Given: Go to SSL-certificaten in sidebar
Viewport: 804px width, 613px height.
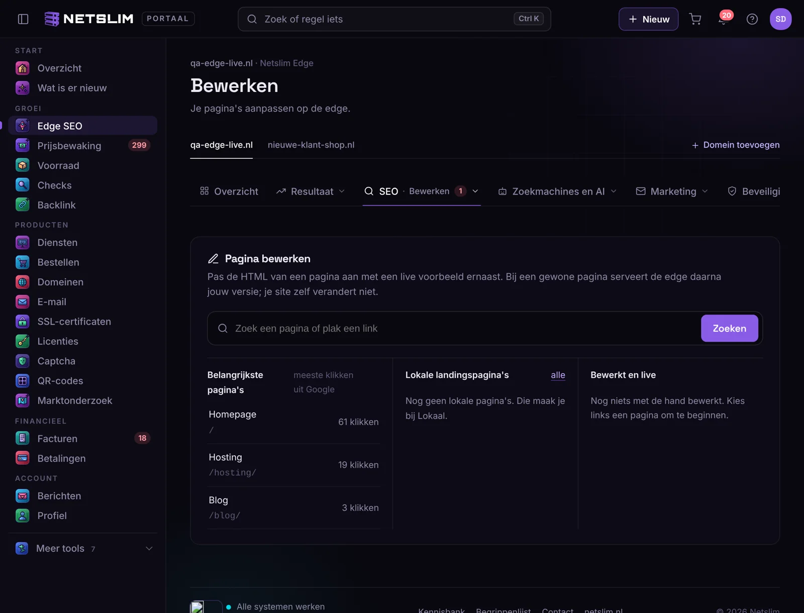Looking at the screenshot, I should click(83, 322).
